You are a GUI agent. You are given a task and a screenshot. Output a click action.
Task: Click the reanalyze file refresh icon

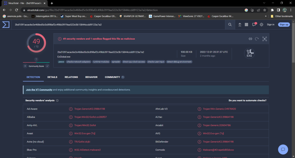click(x=257, y=39)
